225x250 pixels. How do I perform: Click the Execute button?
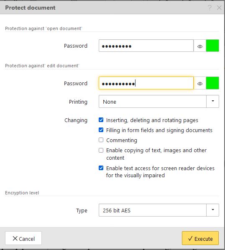tap(200, 238)
